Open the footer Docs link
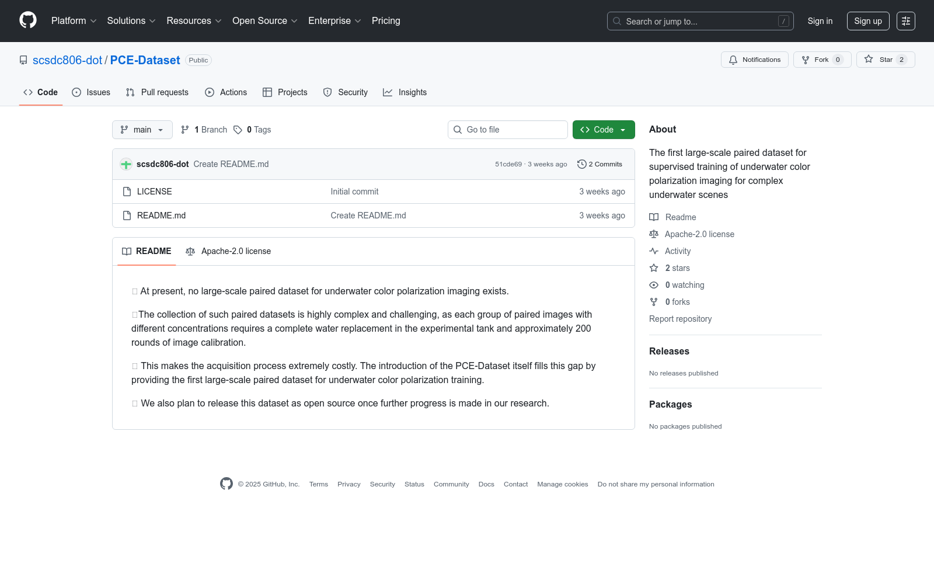Viewport: 934px width, 584px height. (486, 484)
